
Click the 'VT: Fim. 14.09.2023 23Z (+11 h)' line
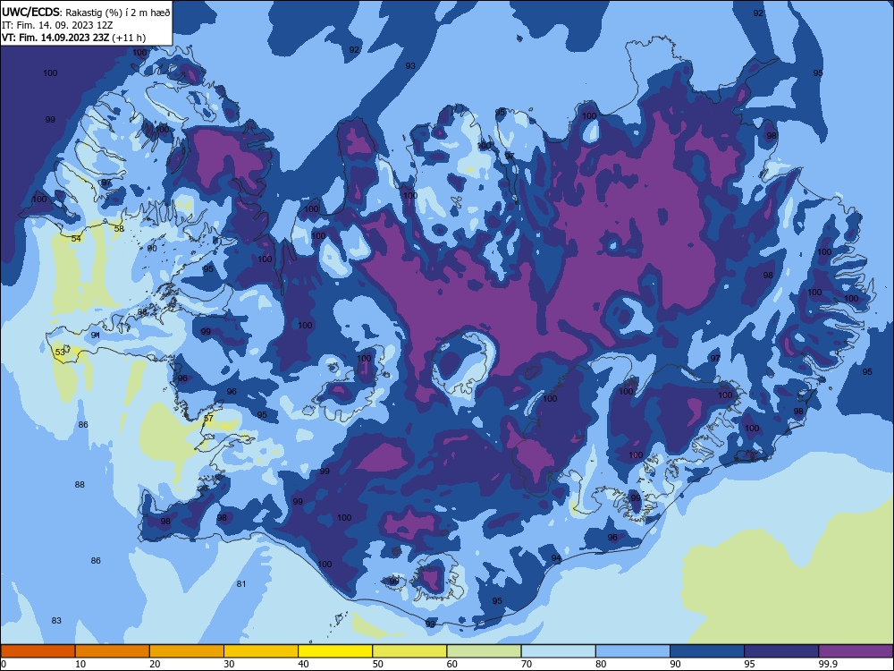click(73, 38)
